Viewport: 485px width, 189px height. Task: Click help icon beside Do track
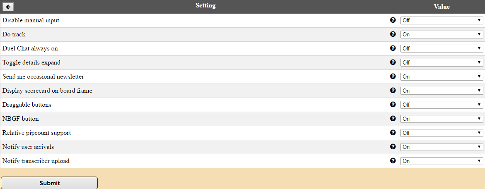[x=393, y=34]
